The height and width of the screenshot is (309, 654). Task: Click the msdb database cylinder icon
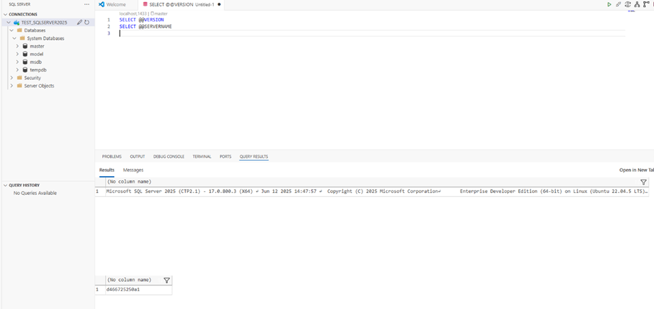pyautogui.click(x=25, y=62)
